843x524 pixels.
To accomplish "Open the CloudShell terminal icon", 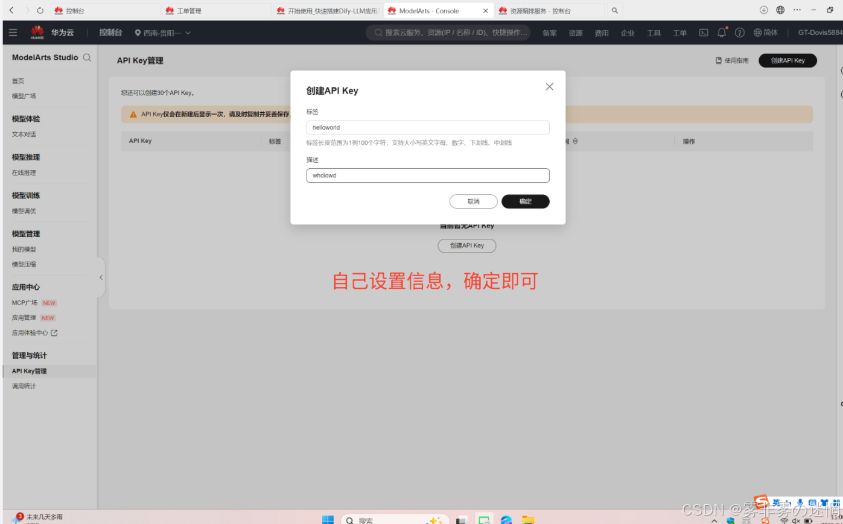I will tap(704, 33).
